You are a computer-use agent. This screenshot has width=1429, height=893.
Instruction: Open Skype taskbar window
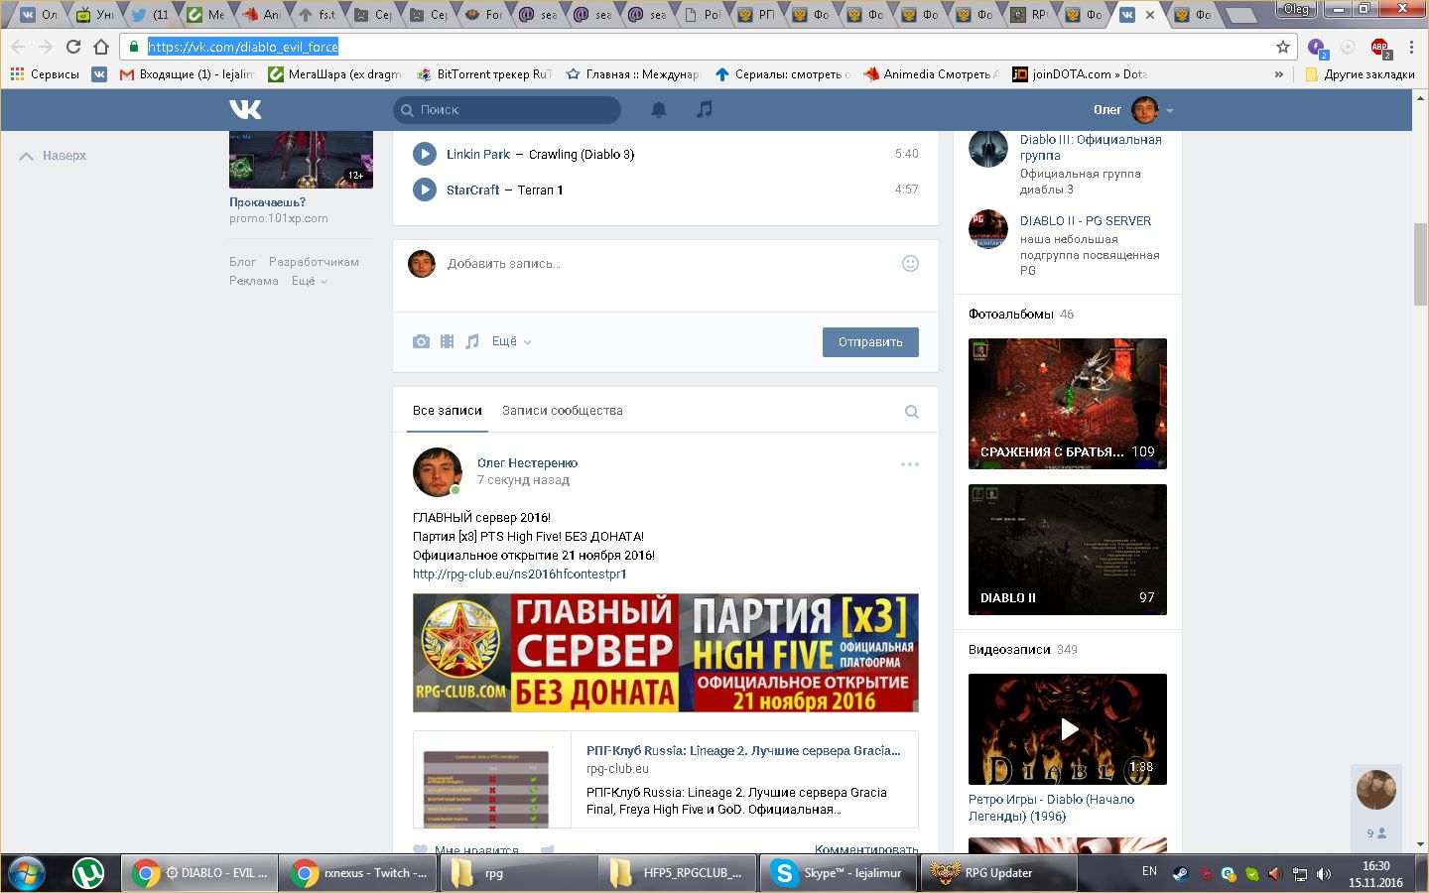tap(840, 873)
